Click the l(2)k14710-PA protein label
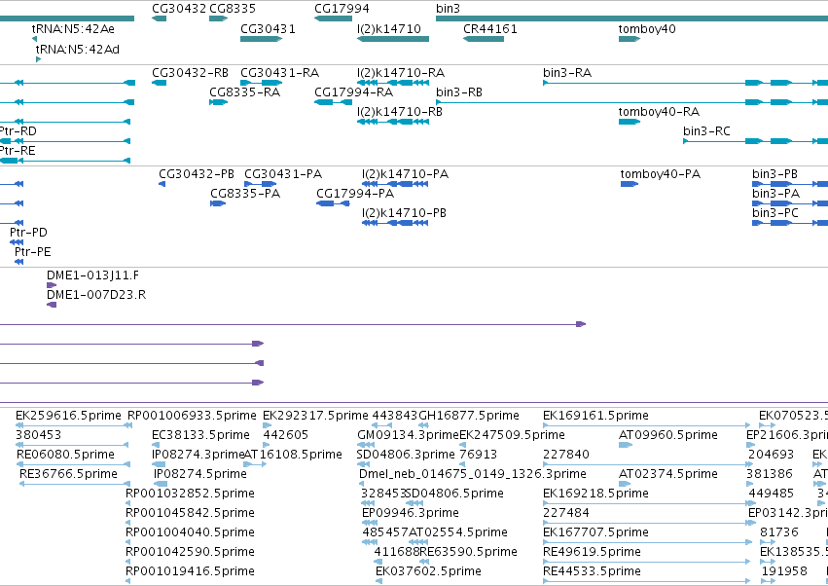 pos(406,174)
